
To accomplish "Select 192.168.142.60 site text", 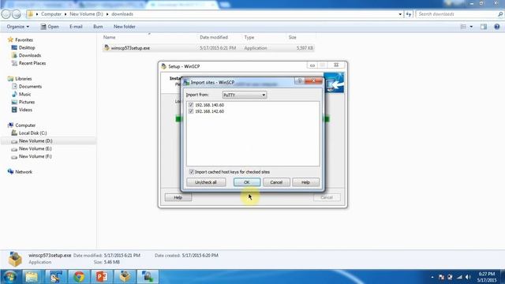I will (209, 111).
